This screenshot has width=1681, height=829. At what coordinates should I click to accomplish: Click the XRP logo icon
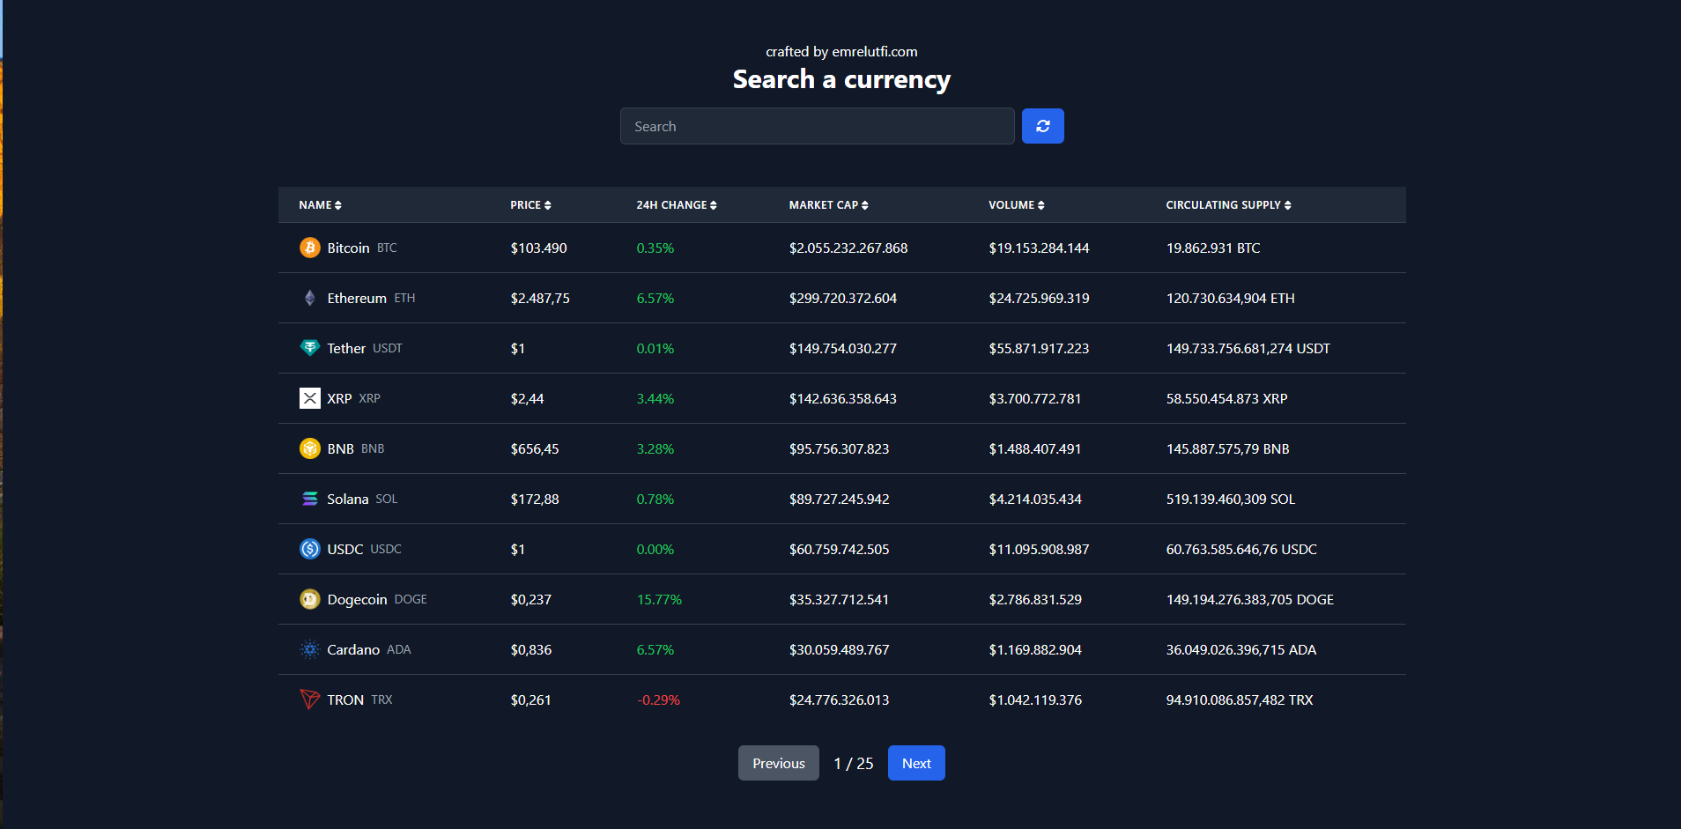tap(310, 398)
